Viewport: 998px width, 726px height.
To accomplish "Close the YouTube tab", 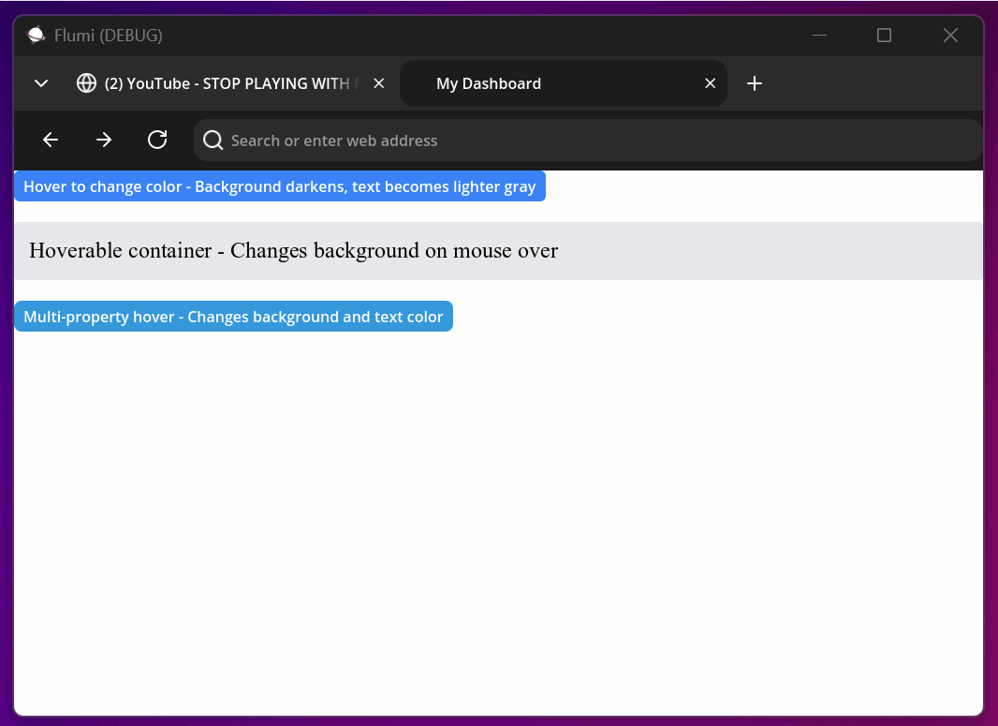I will [x=379, y=83].
